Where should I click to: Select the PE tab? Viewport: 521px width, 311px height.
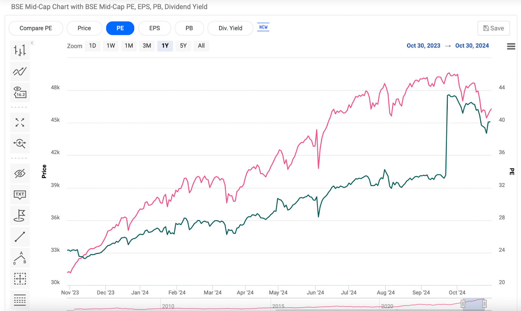click(120, 28)
